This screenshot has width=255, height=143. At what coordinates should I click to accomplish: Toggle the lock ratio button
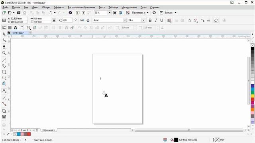(54, 20)
